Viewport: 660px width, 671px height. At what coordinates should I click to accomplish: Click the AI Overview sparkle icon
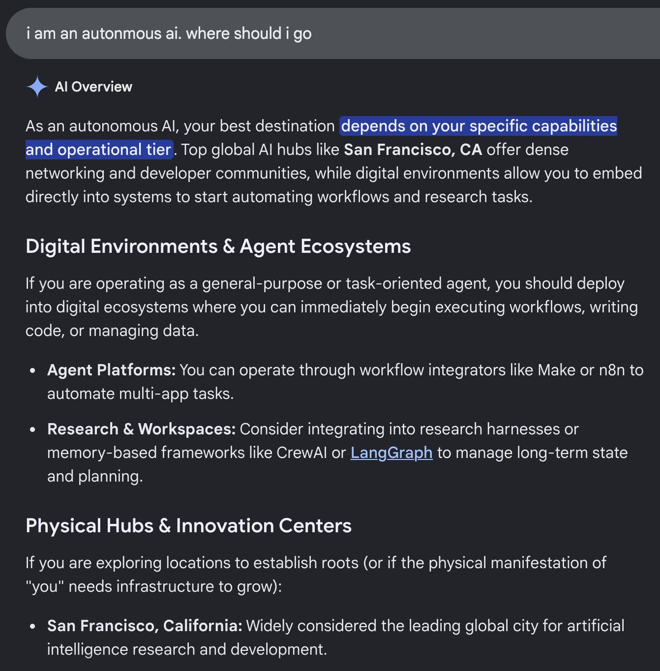tap(37, 87)
